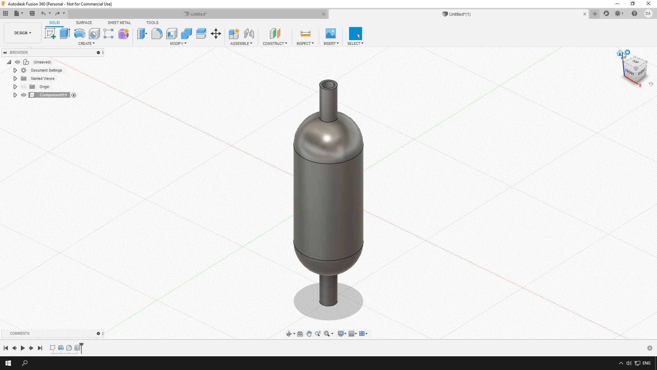Toggle visibility of Component1:1
The height and width of the screenshot is (370, 657).
24,95
